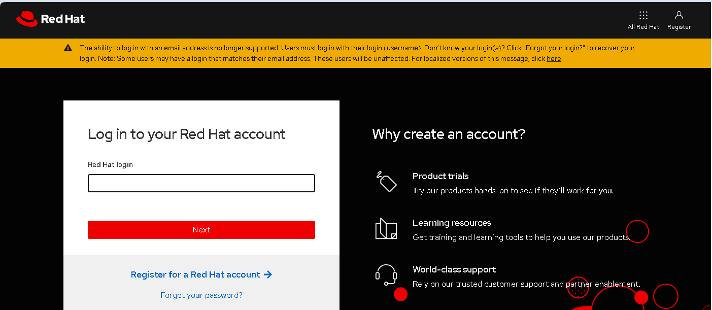Open Register for a Red Hat account link

pyautogui.click(x=195, y=274)
